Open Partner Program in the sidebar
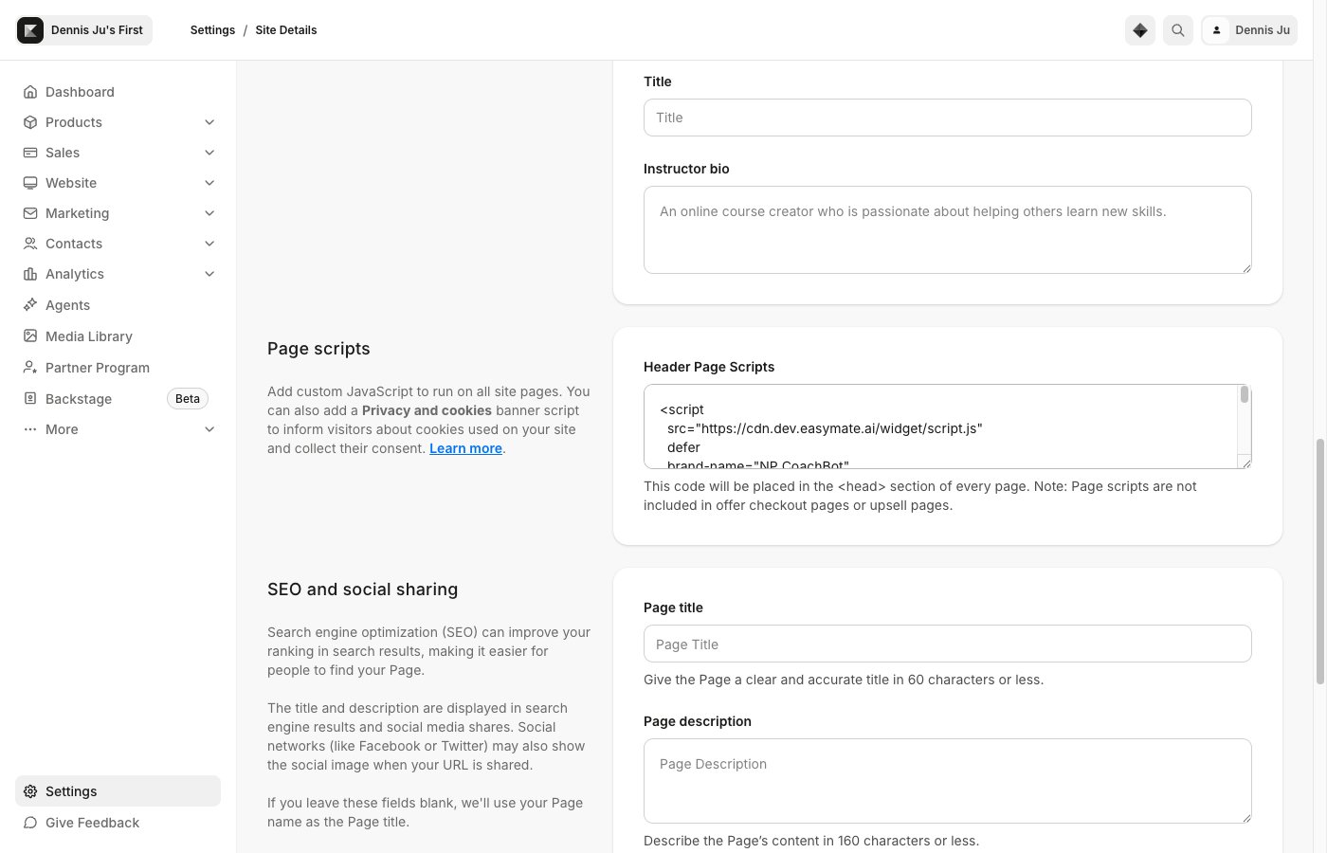 [x=118, y=368]
